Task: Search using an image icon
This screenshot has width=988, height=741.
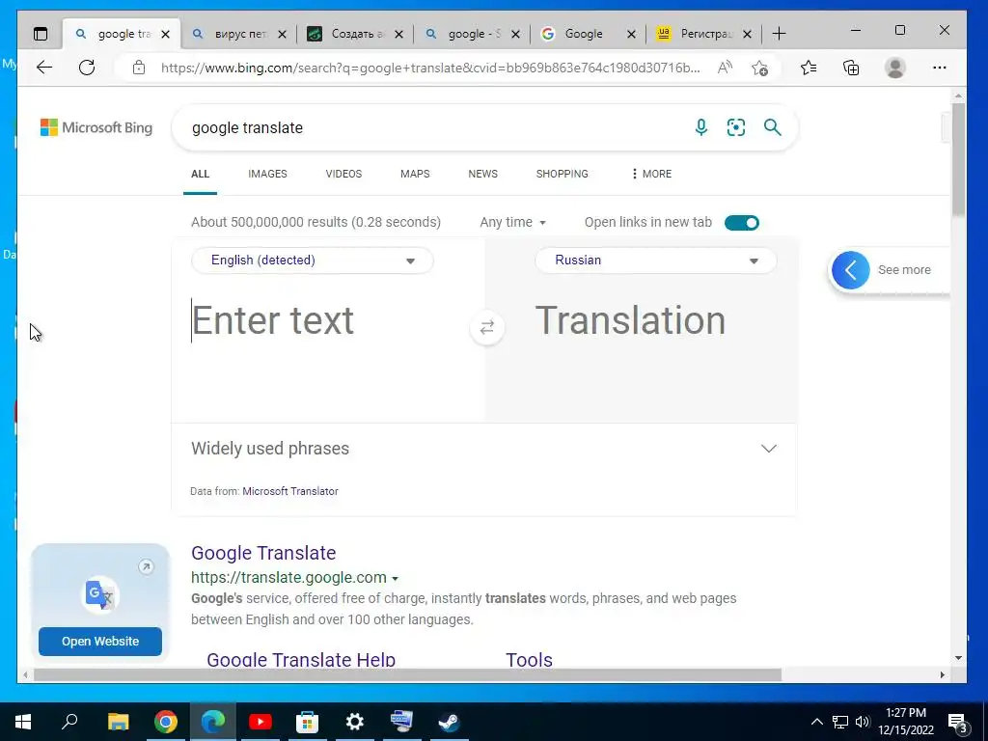Action: 736,127
